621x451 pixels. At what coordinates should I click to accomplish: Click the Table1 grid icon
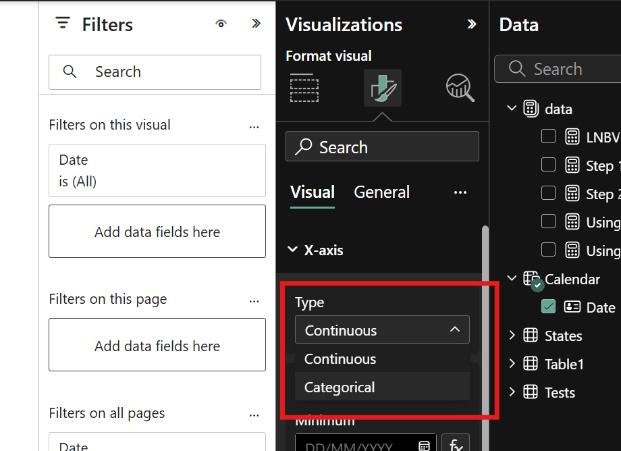point(531,363)
